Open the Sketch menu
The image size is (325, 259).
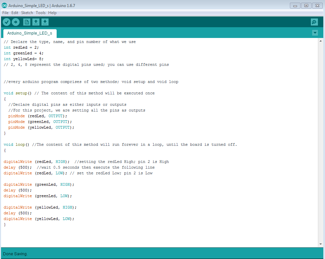[x=27, y=13]
